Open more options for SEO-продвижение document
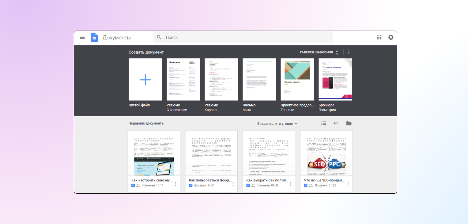The width and height of the screenshot is (468, 224). pyautogui.click(x=348, y=184)
